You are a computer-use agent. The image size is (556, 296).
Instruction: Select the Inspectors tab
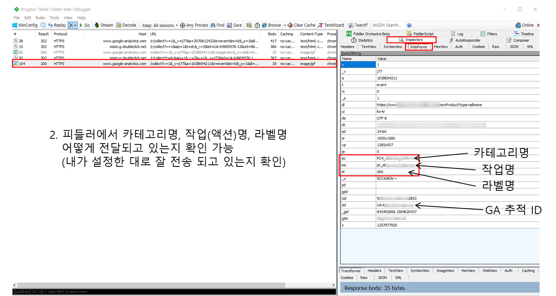tap(411, 40)
